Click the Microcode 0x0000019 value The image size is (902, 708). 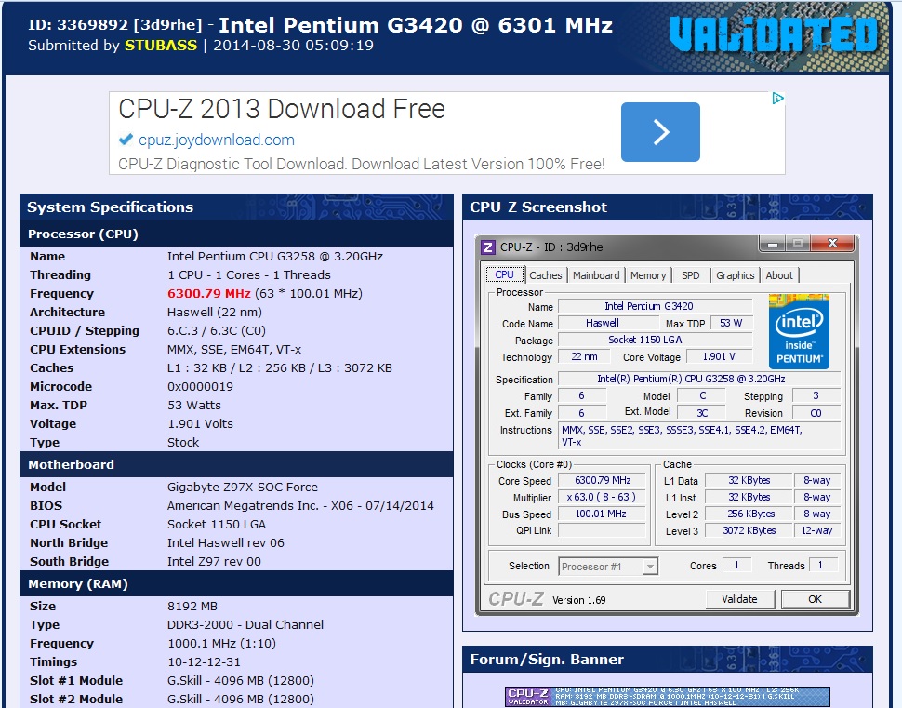[200, 387]
